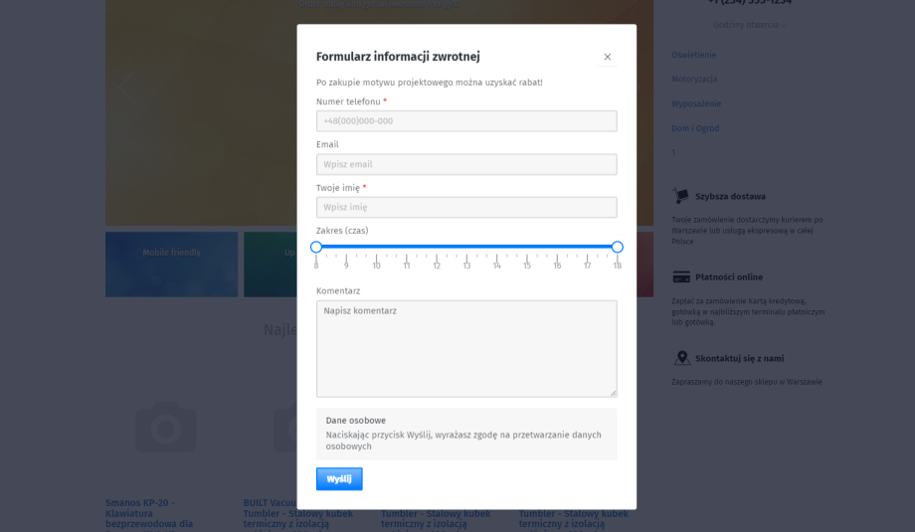915x532 pixels.
Task: Open the Wyposażenie category
Action: tap(696, 103)
